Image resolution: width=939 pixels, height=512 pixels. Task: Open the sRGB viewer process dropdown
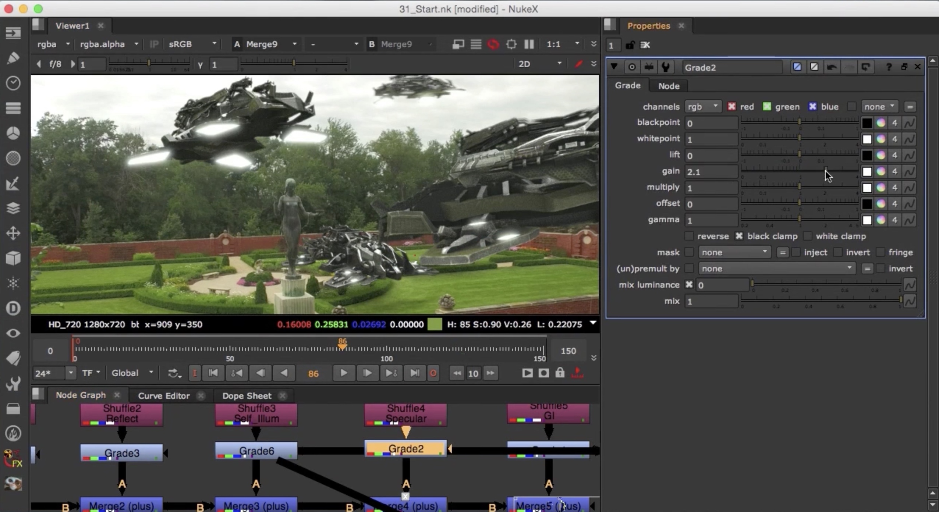pyautogui.click(x=192, y=45)
